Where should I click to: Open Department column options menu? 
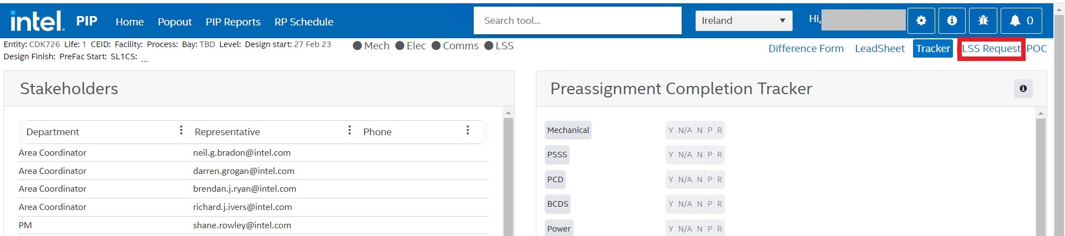(181, 131)
